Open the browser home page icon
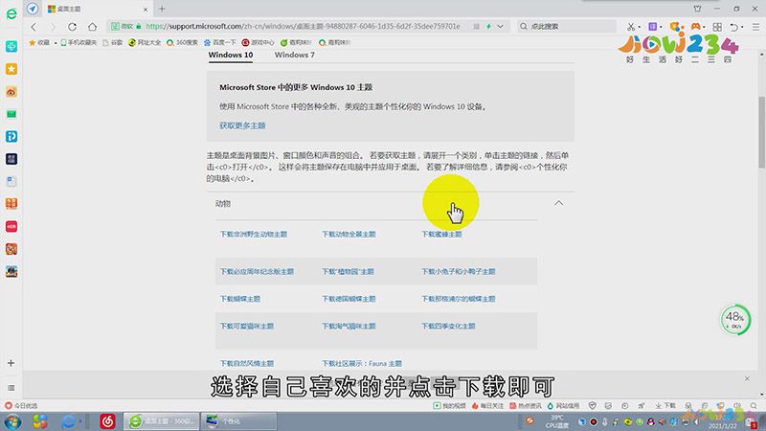Screen dimensions: 766x431 [x=92, y=27]
